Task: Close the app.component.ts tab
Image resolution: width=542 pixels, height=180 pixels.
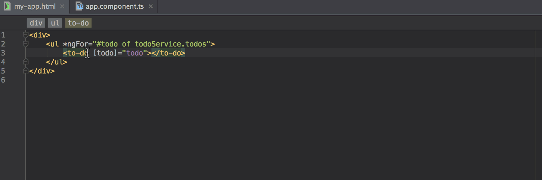Action: coord(151,6)
